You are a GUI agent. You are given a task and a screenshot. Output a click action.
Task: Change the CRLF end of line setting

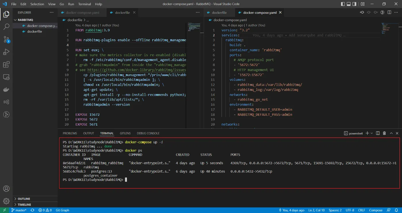tap(362, 210)
